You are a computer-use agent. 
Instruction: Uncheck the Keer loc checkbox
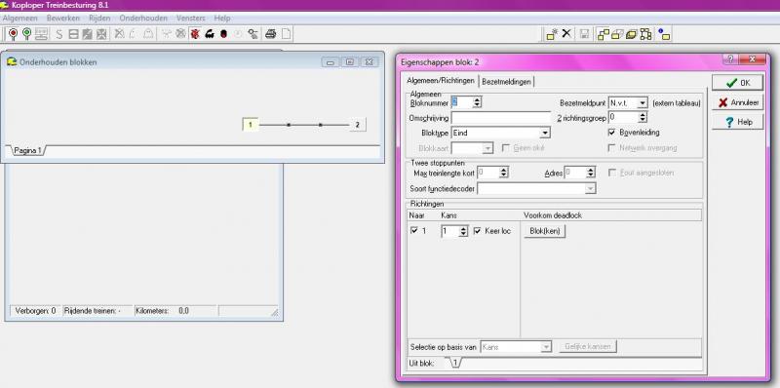click(x=477, y=231)
